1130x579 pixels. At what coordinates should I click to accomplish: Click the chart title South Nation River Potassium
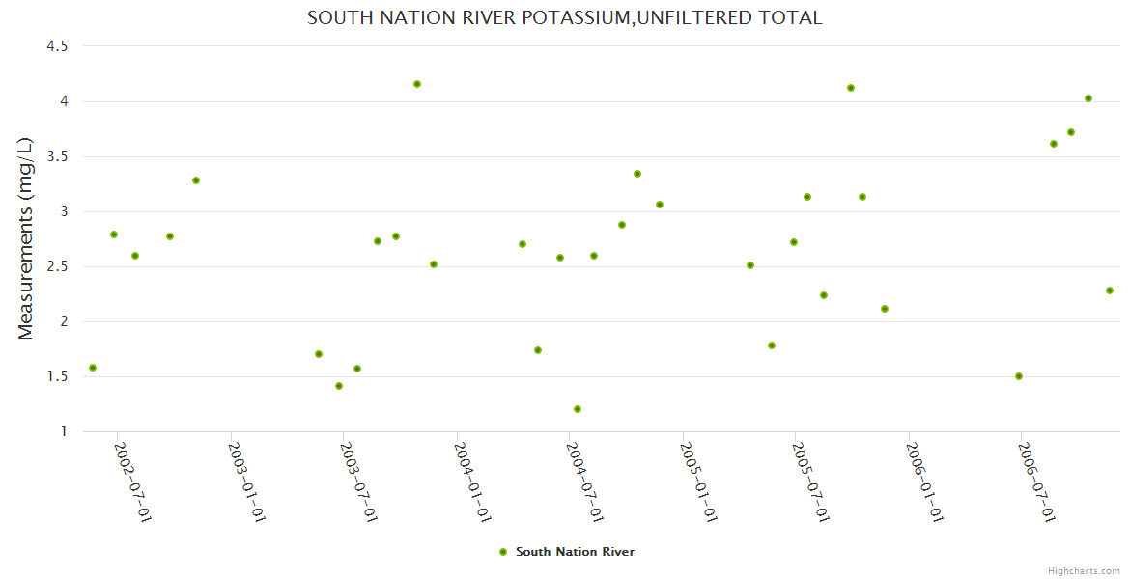564,17
